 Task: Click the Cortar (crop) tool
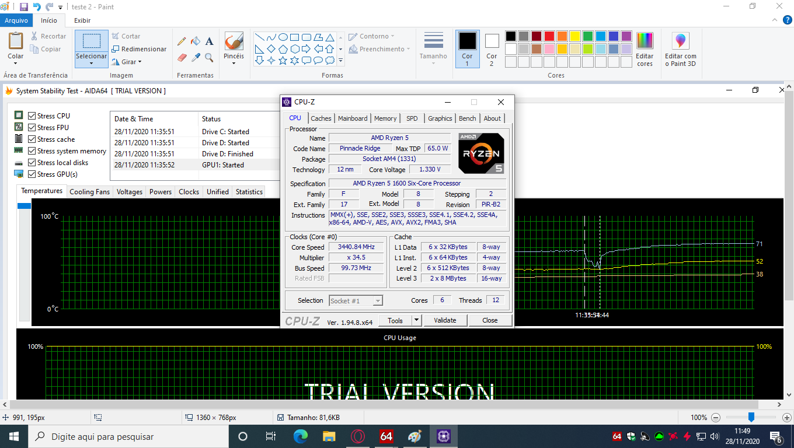(x=126, y=36)
